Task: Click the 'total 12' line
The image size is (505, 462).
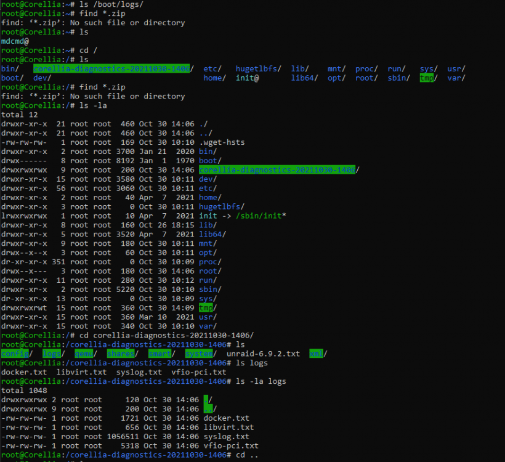Action: tap(19, 115)
